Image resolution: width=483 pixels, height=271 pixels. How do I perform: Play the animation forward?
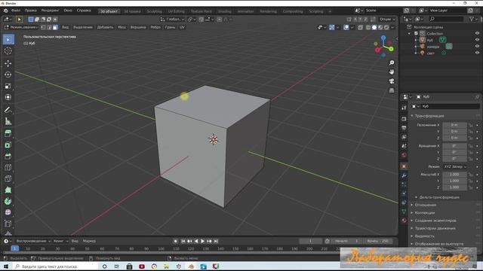pos(203,241)
